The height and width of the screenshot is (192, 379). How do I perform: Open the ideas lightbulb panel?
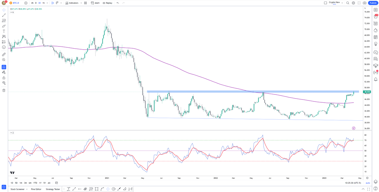click(x=376, y=44)
